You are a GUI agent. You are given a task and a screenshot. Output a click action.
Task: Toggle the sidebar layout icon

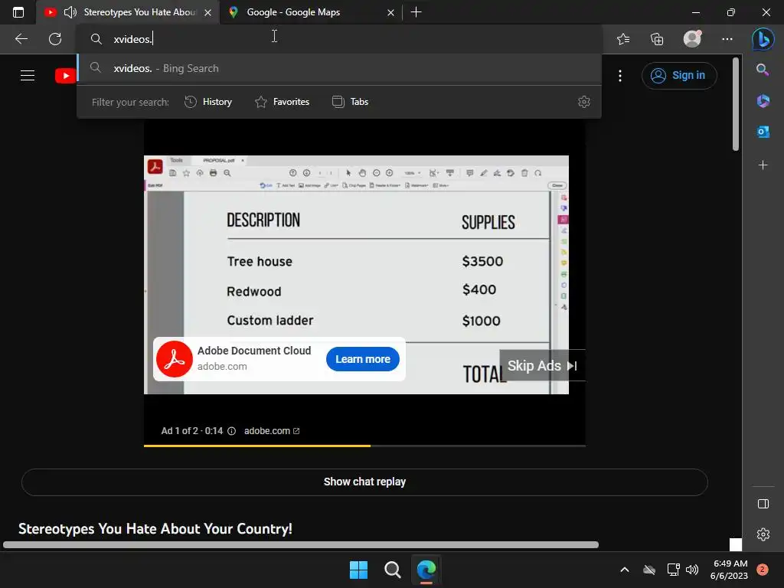pyautogui.click(x=763, y=504)
